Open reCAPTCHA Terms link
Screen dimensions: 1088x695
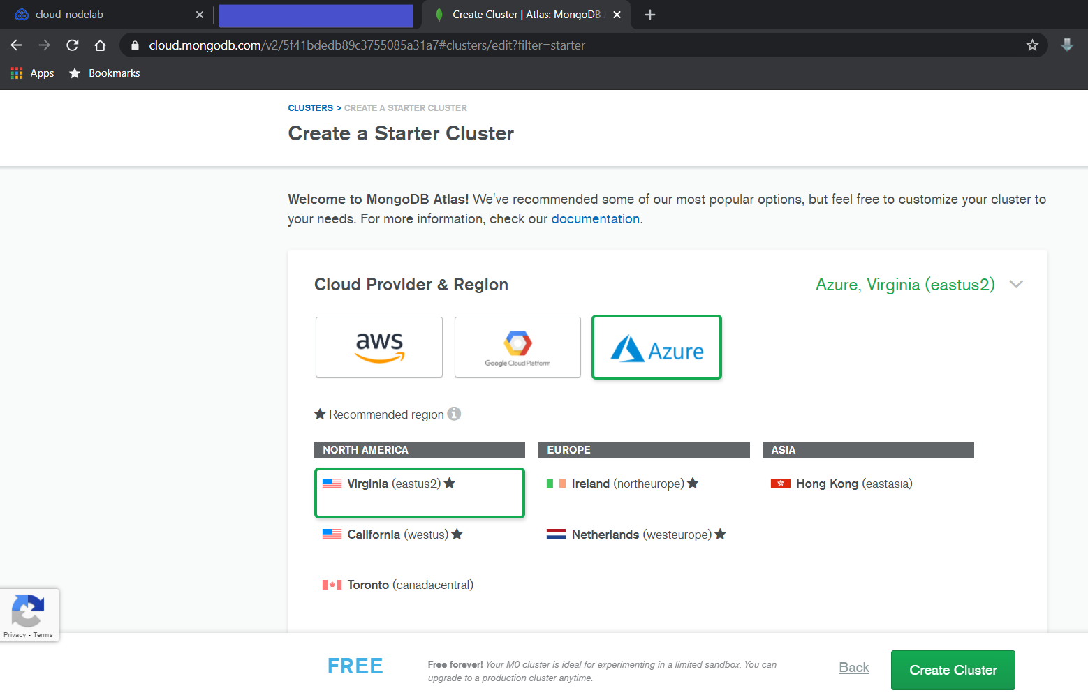click(43, 635)
